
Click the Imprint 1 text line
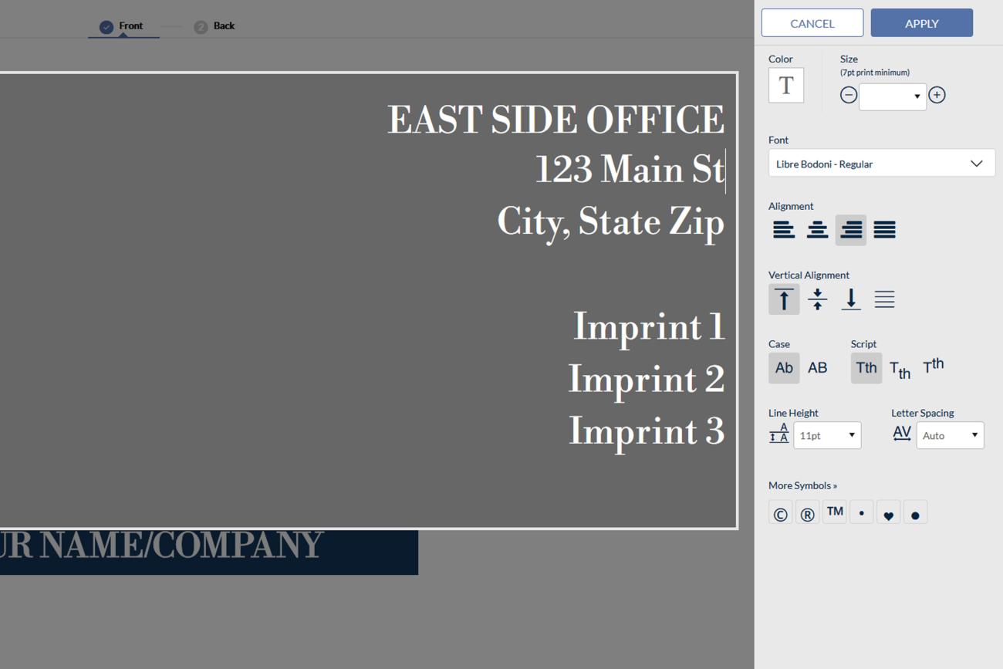tap(648, 327)
